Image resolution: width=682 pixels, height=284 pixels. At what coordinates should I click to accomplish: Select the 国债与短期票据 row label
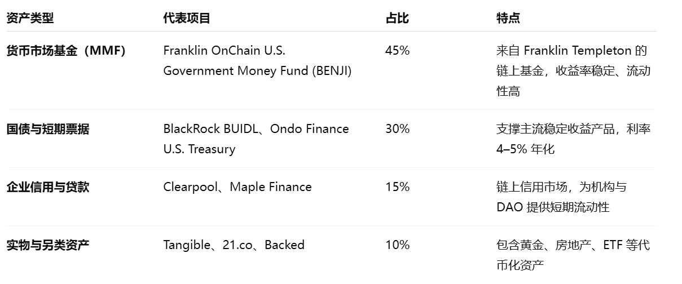pyautogui.click(x=48, y=129)
